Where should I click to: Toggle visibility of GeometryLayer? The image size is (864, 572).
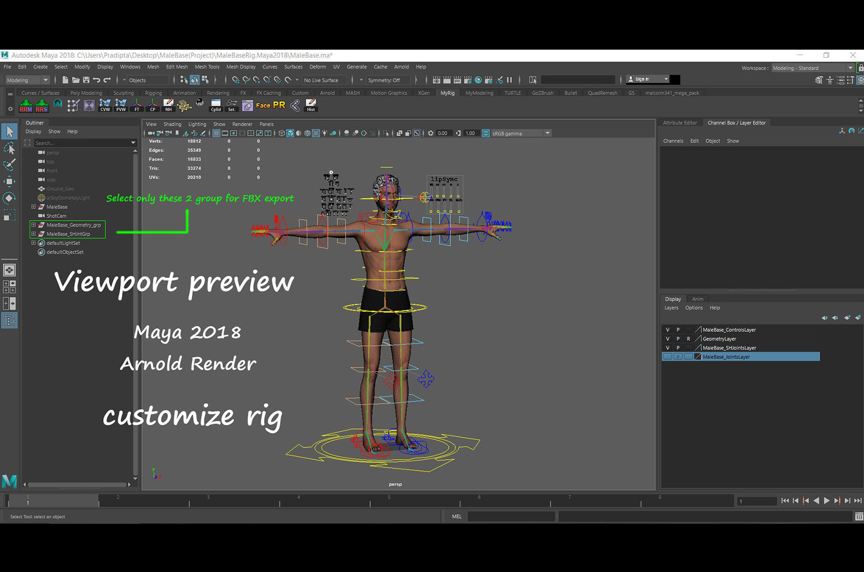(667, 339)
